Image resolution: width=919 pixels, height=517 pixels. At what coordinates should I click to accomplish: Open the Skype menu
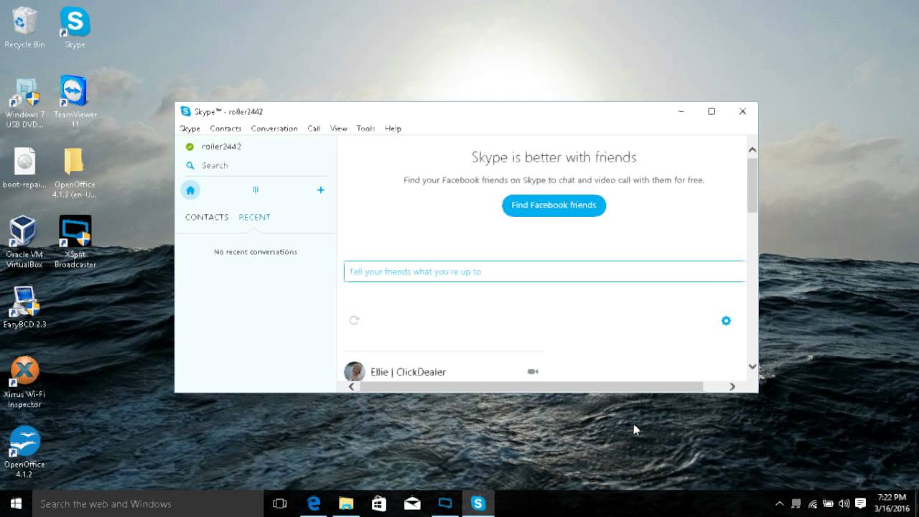(190, 129)
